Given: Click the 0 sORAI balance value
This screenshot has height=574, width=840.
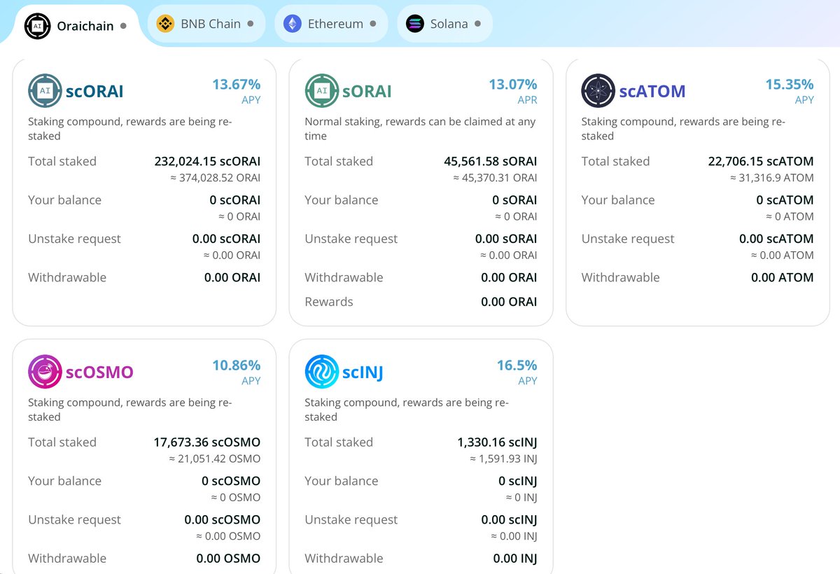Looking at the screenshot, I should click(515, 200).
